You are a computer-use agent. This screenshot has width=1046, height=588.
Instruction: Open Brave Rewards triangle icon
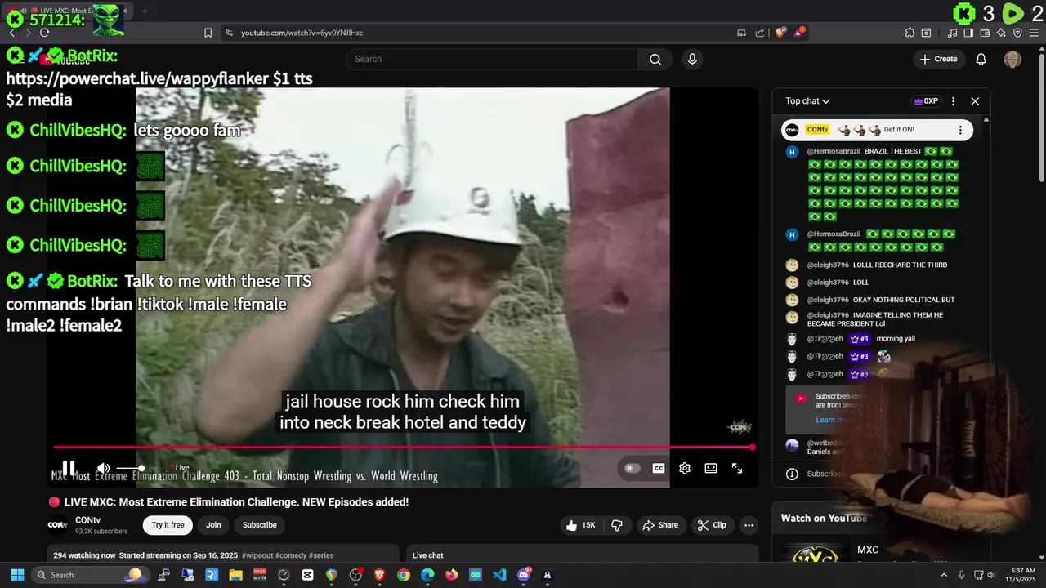coord(799,33)
